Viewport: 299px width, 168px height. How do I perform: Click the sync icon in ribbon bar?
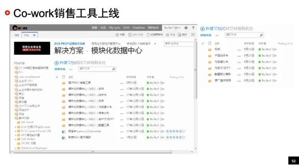coord(179,34)
